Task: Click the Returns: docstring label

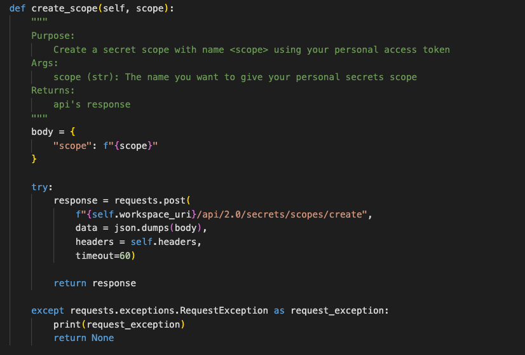Action: (53, 90)
